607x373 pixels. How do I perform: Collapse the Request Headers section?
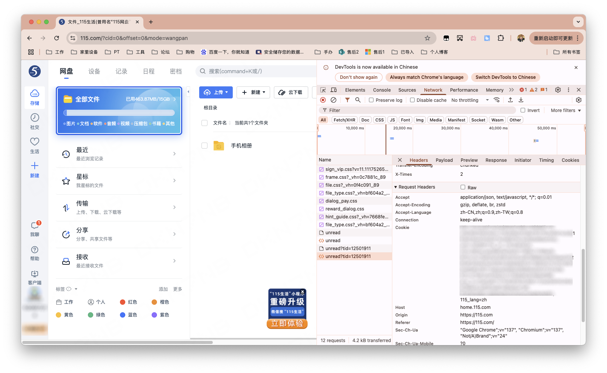tap(396, 187)
